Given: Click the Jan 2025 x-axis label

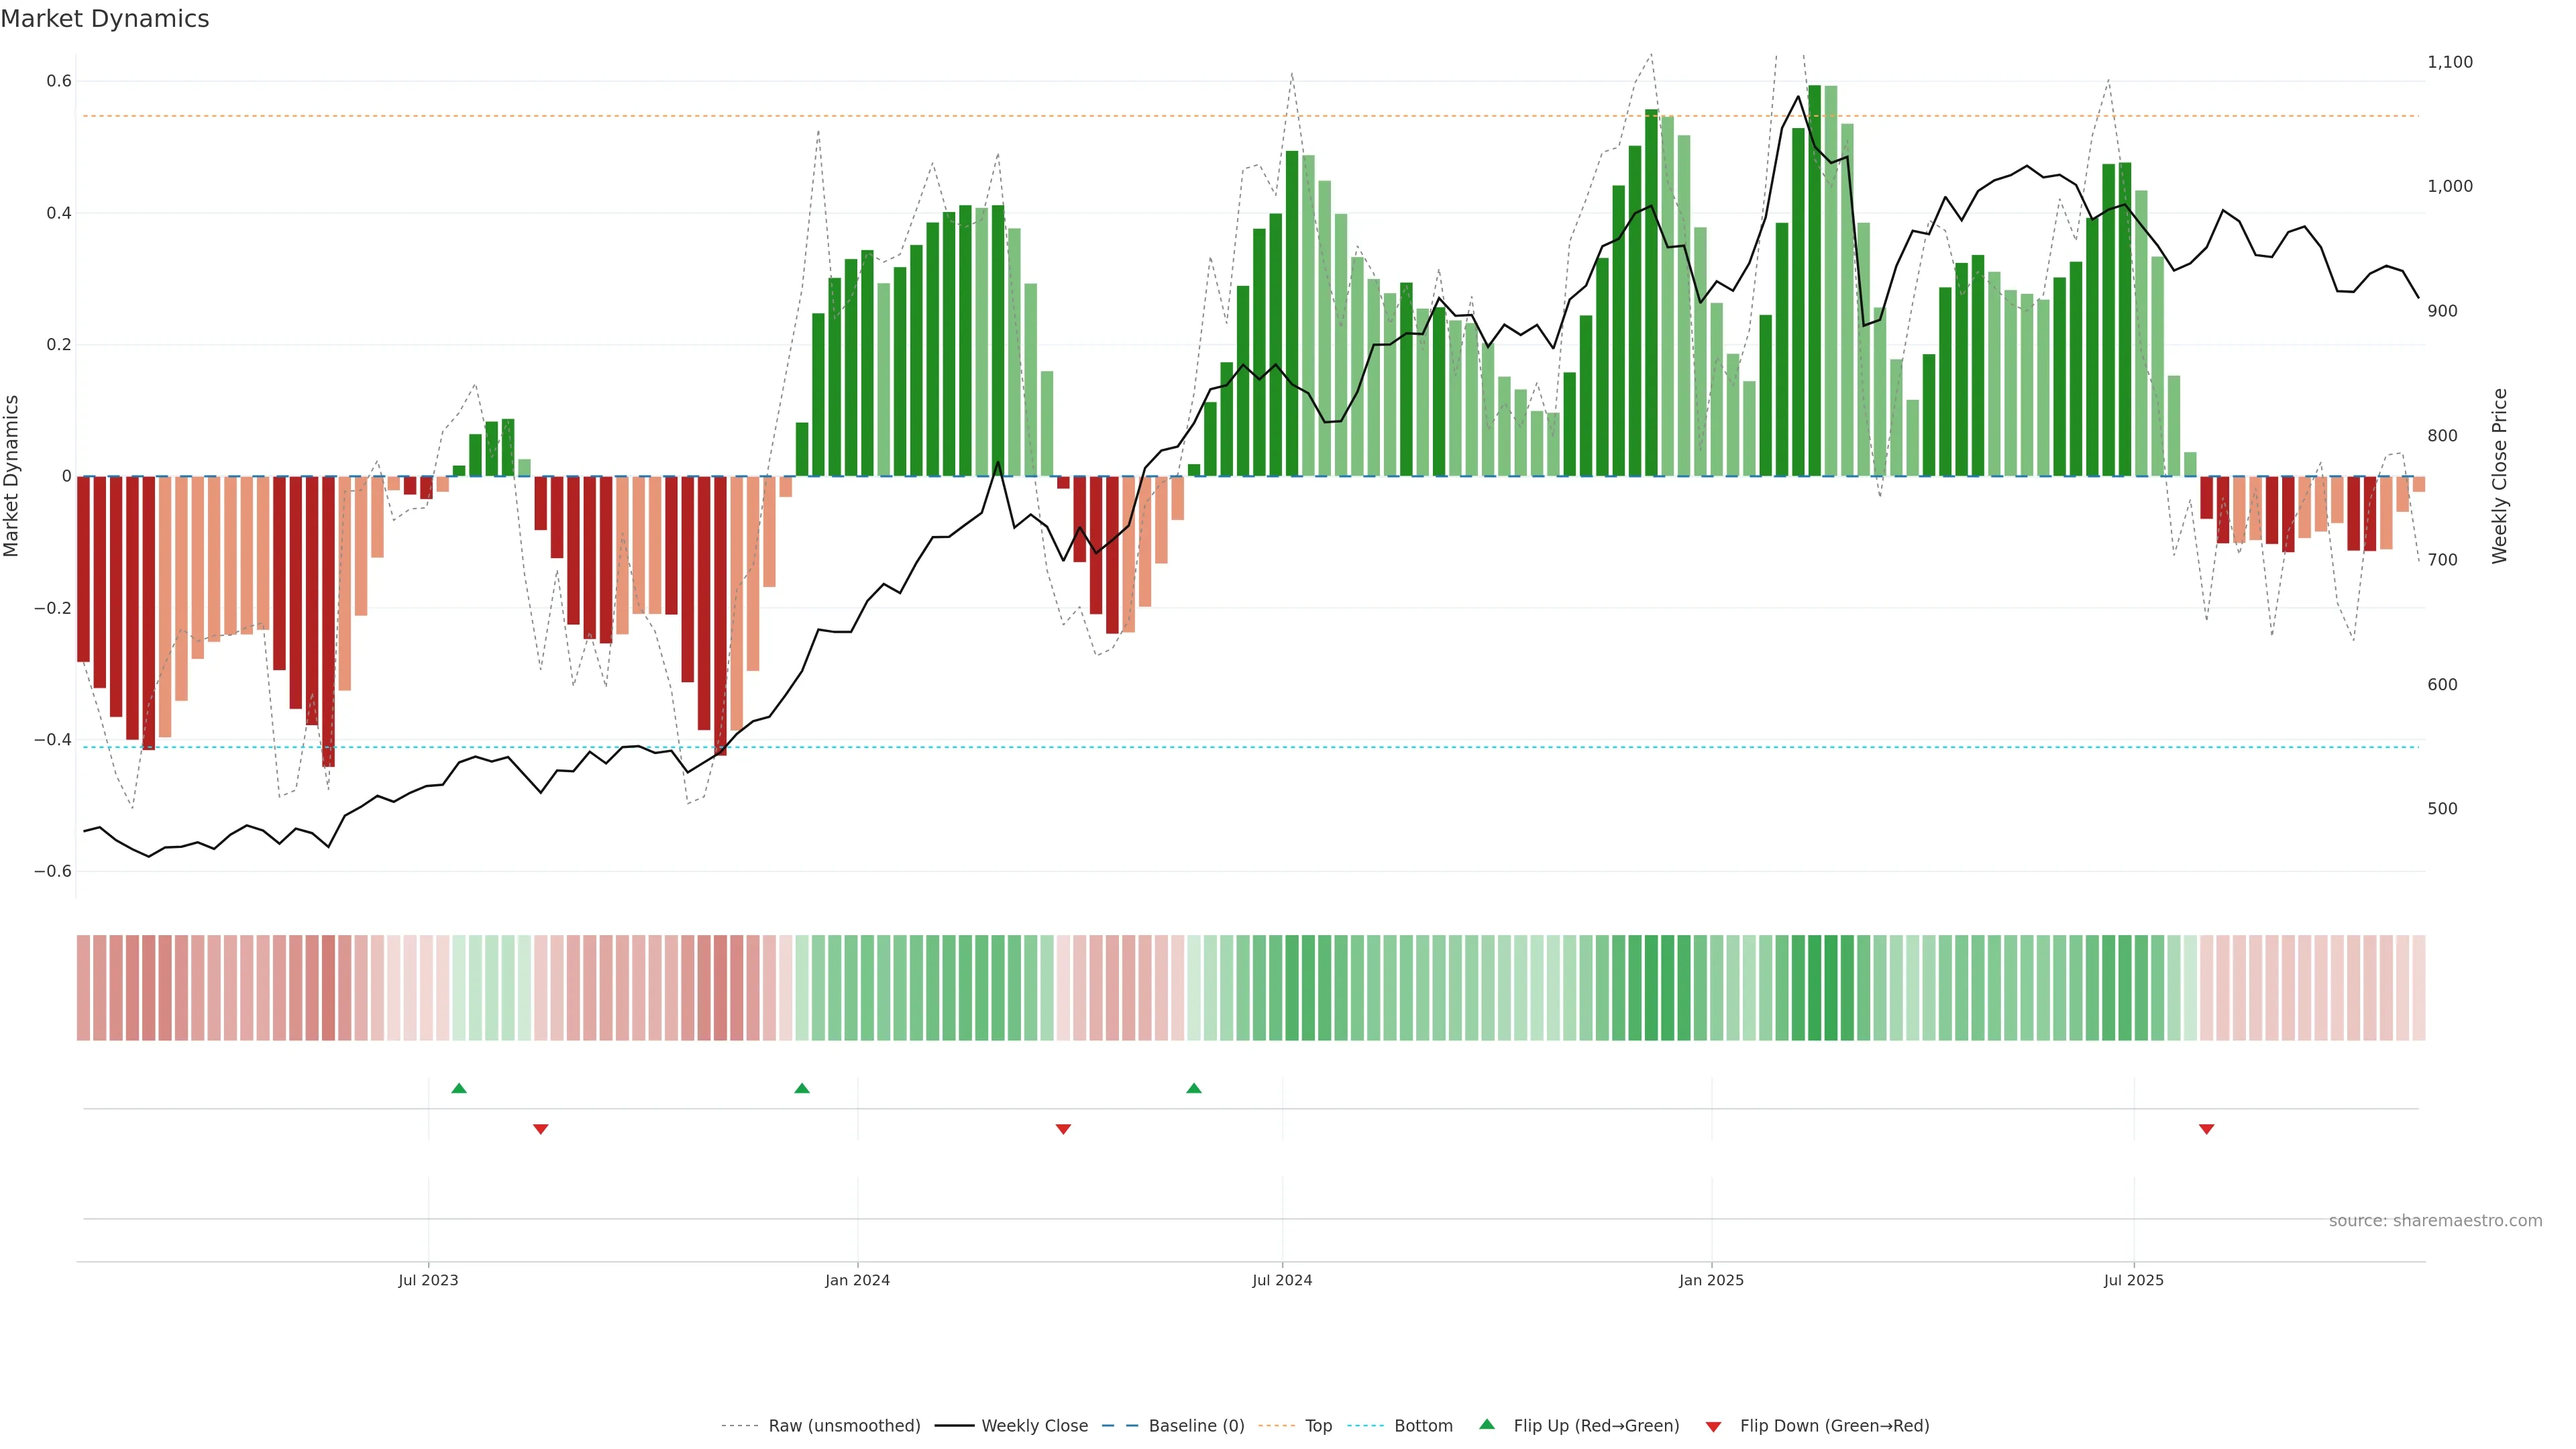Looking at the screenshot, I should tap(1711, 1280).
